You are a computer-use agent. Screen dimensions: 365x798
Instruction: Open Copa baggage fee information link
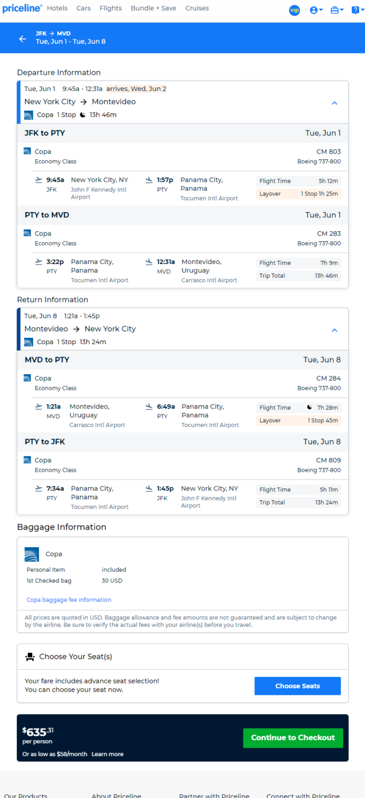pos(69,599)
